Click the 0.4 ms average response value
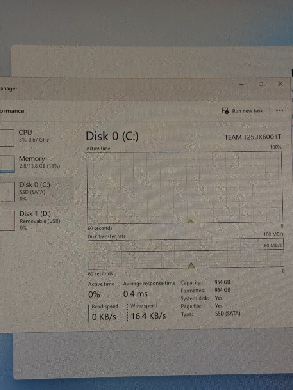 (135, 294)
